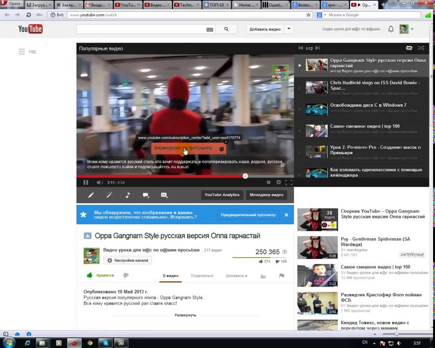Open channel settings button
This screenshot has height=348, width=435.
point(128,261)
